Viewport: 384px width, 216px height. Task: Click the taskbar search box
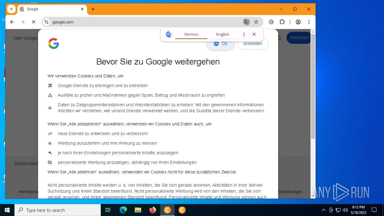58,210
